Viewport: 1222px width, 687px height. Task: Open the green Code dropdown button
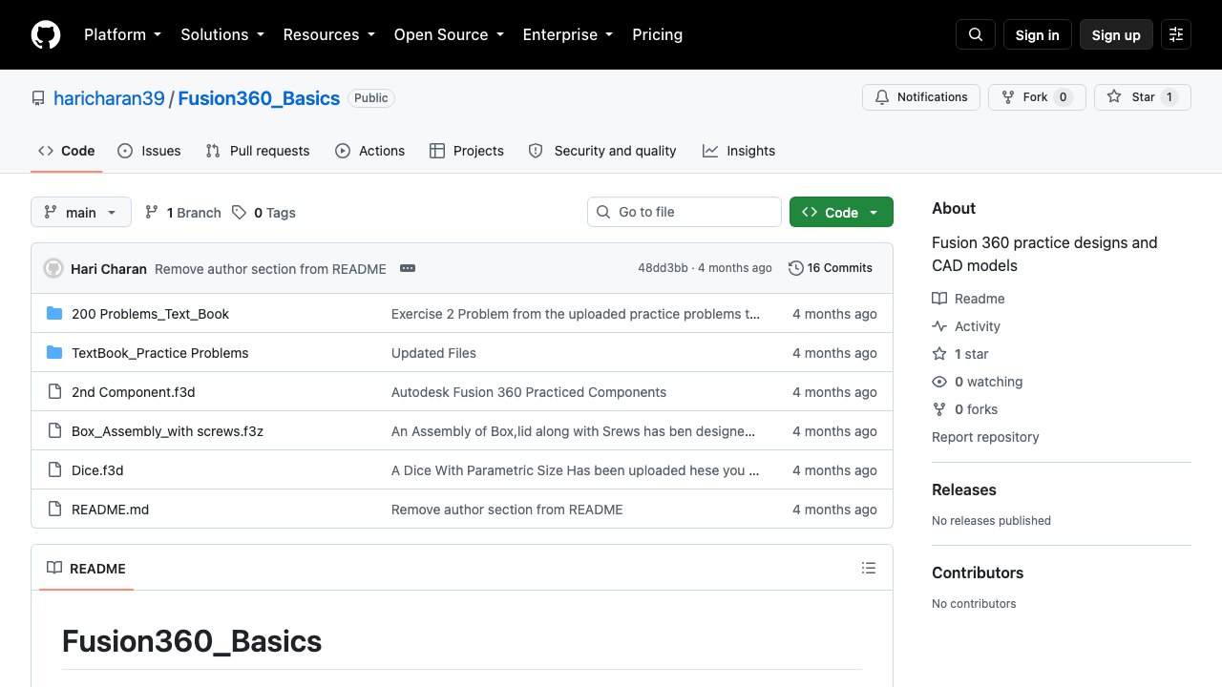841,212
